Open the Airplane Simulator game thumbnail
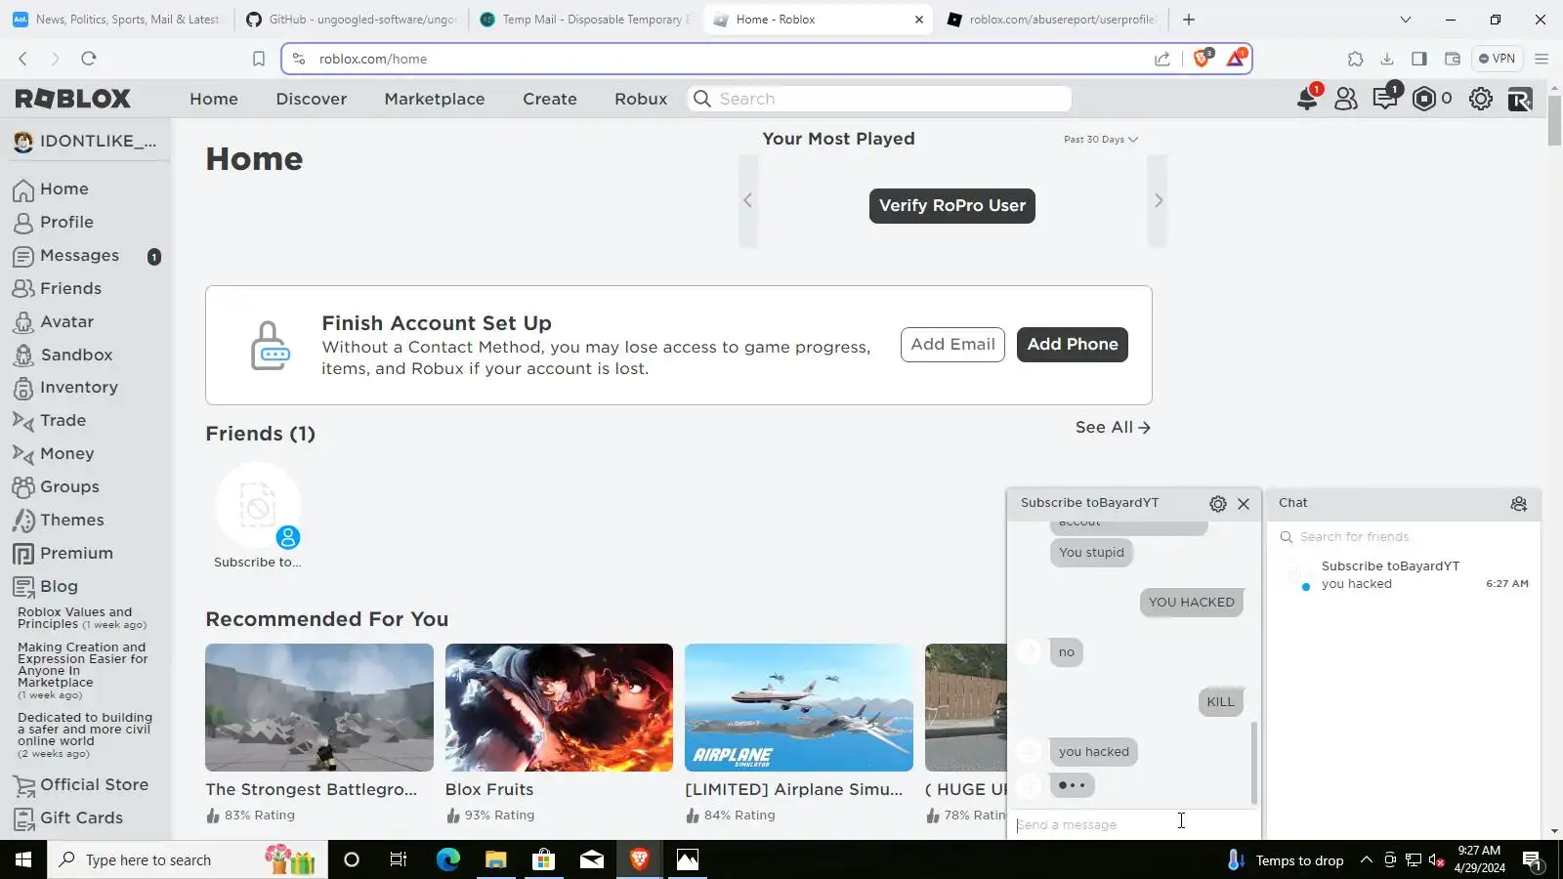The width and height of the screenshot is (1563, 879). (x=799, y=708)
